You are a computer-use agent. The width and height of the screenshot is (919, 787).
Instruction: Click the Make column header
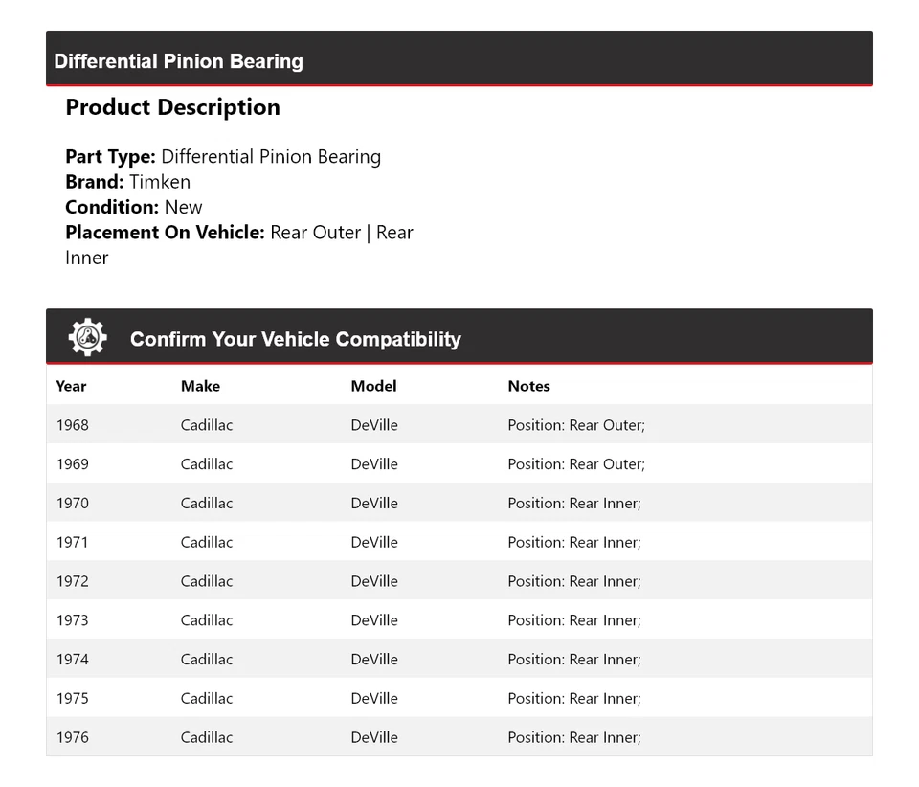(200, 386)
